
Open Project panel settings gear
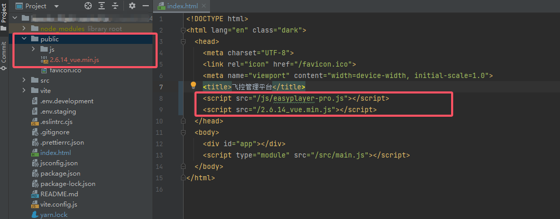pyautogui.click(x=132, y=6)
